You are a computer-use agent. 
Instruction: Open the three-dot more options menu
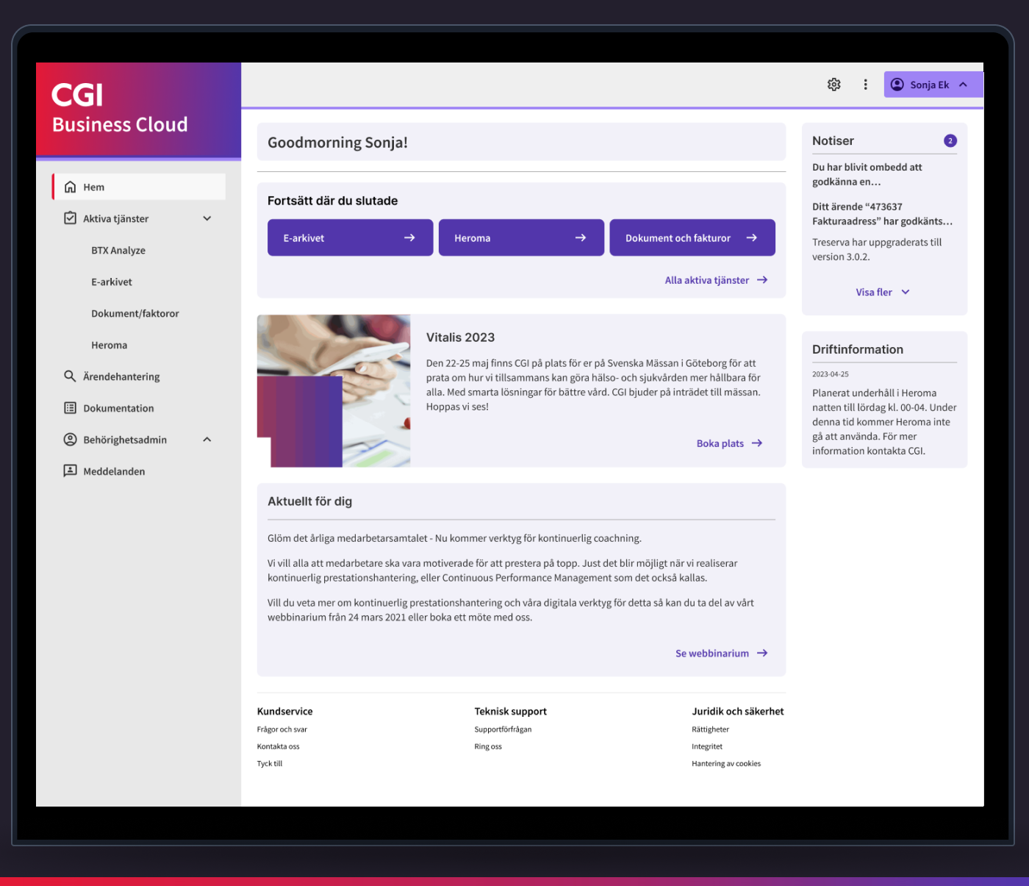point(865,85)
